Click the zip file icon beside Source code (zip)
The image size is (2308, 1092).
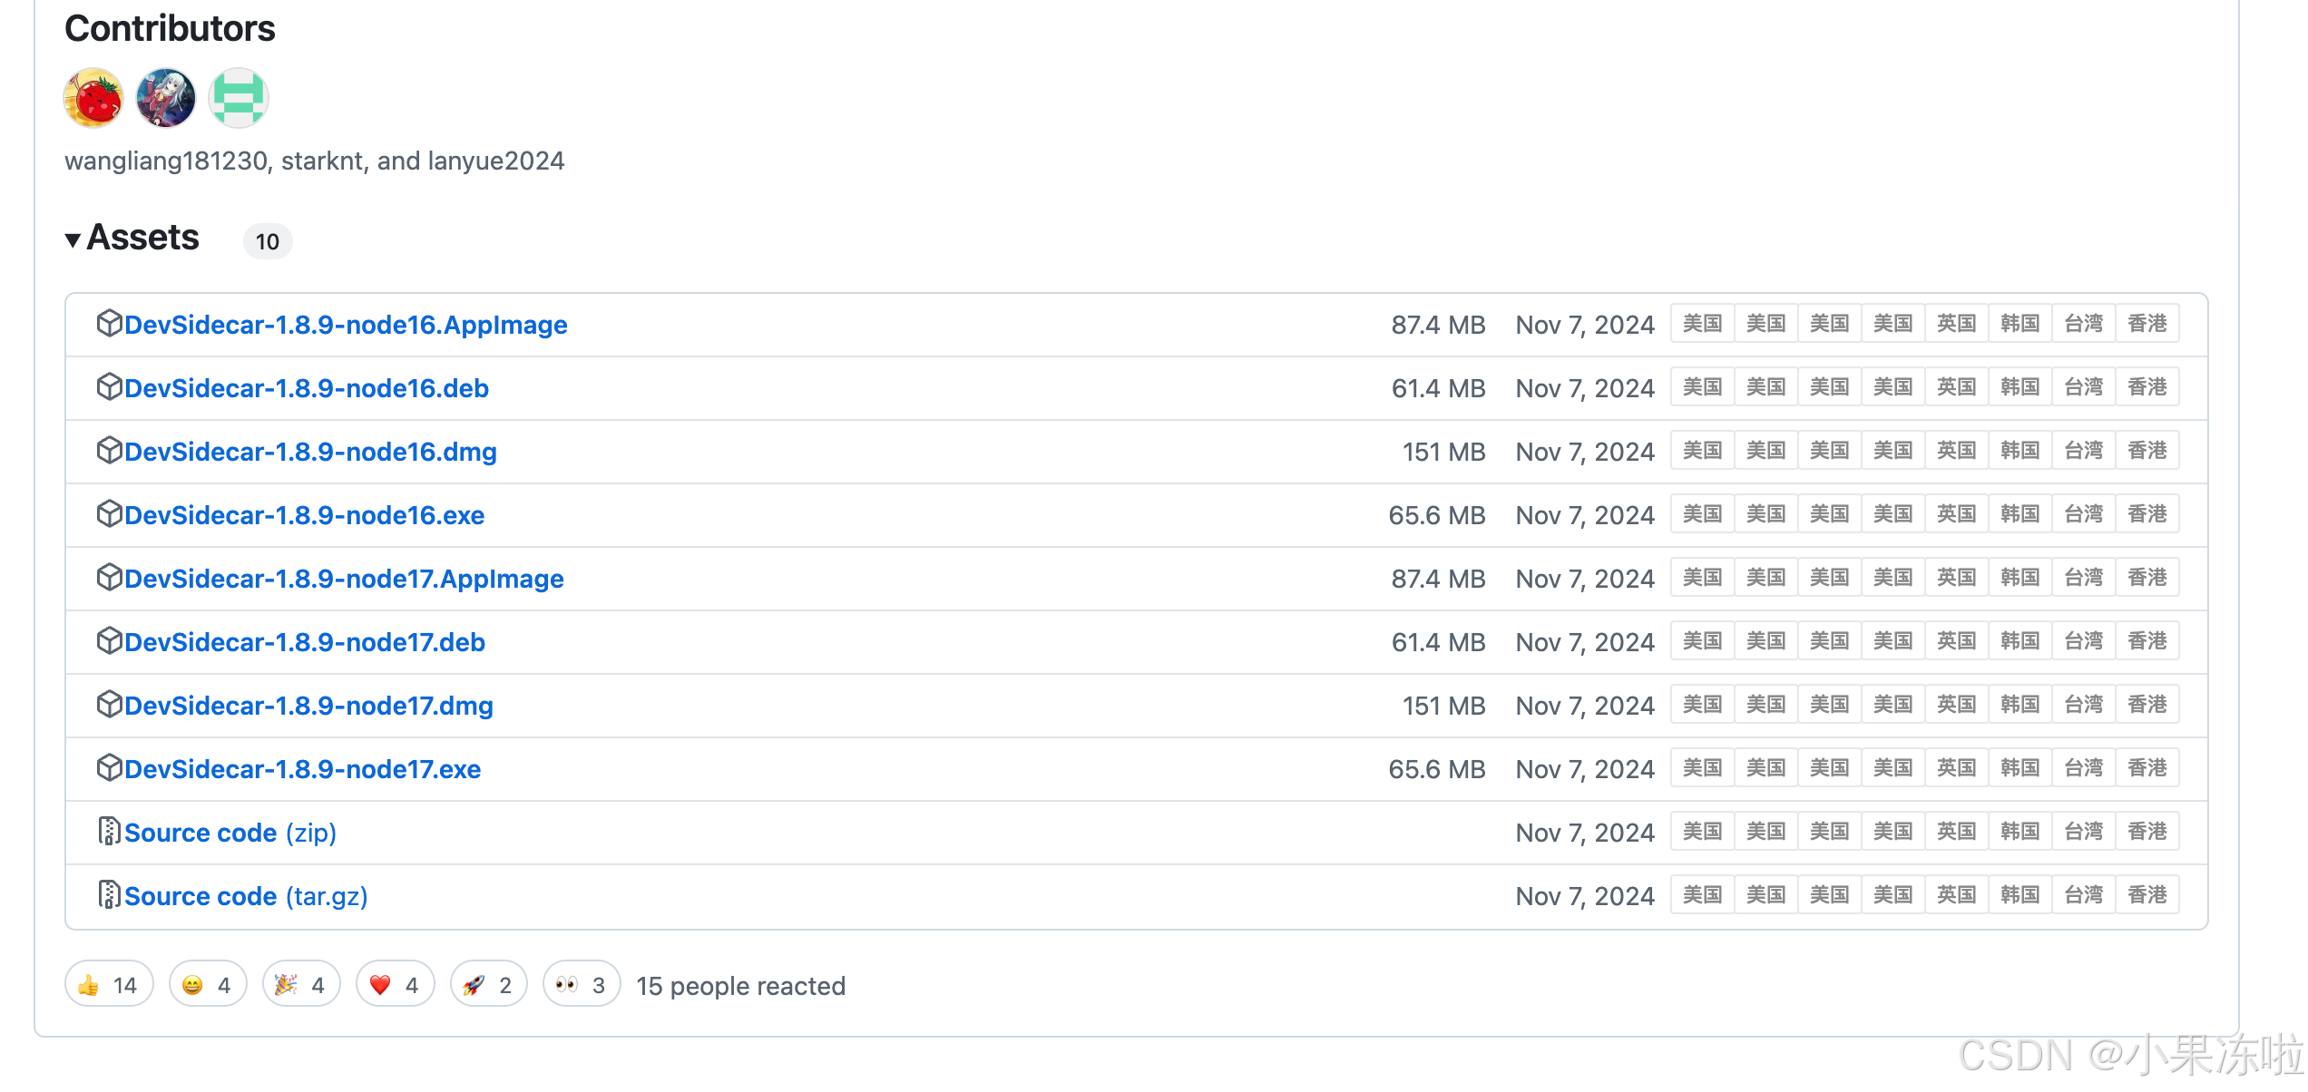coord(109,831)
